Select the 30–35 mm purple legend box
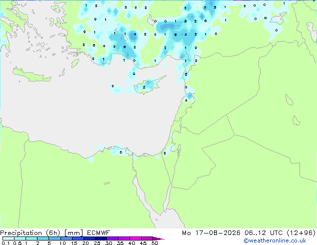Image resolution: width=317 pixels, height=245 pixels. pos(112,238)
